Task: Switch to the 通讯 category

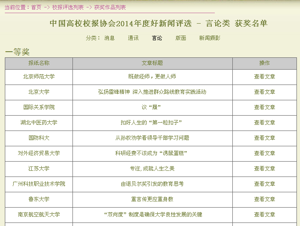Action: [x=133, y=38]
